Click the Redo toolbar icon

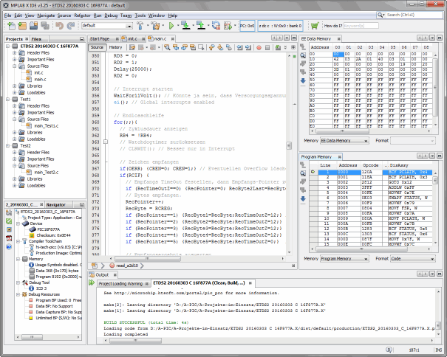70,26
